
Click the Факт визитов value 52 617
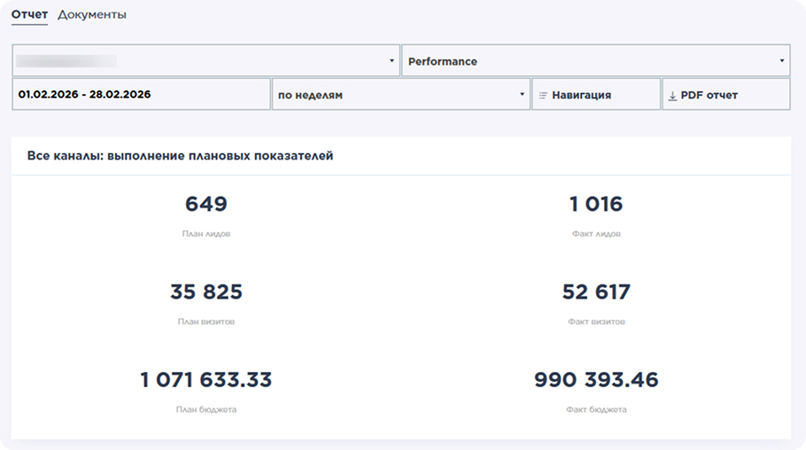pos(596,291)
